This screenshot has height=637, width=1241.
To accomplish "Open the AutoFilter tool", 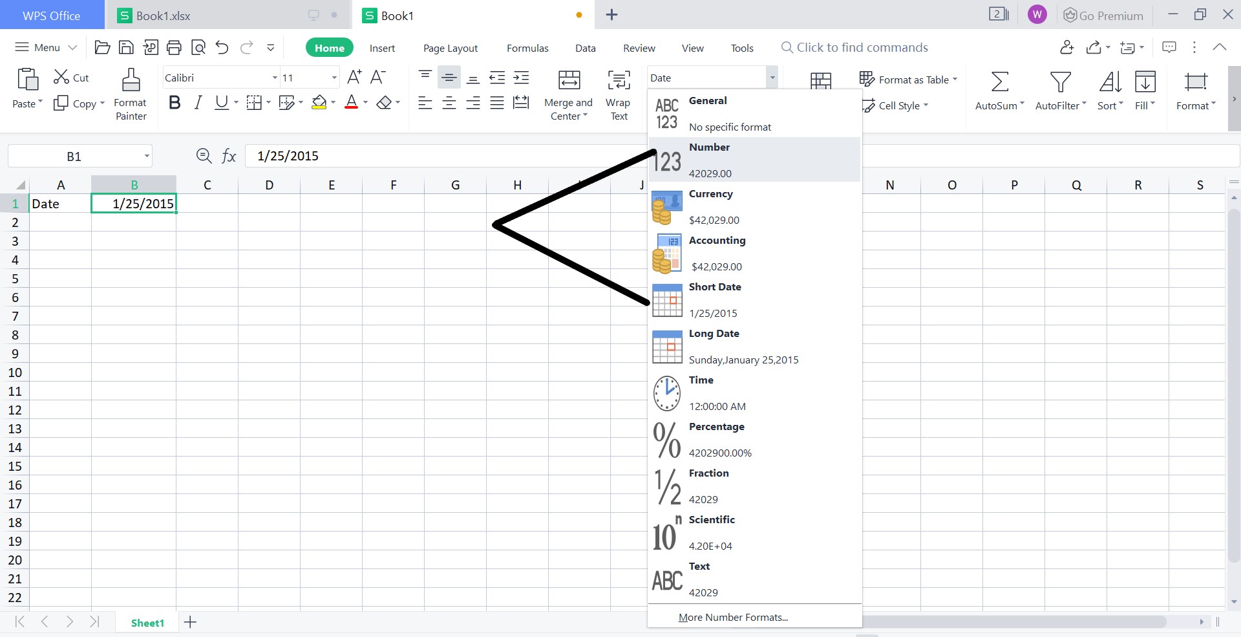I will coord(1059,91).
